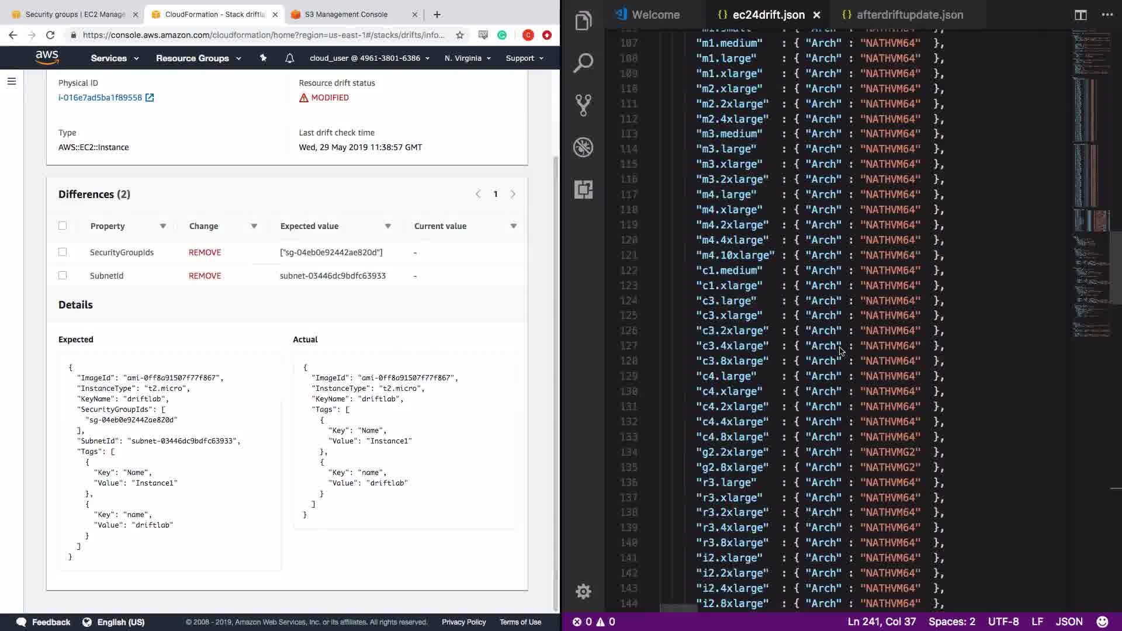This screenshot has height=631, width=1122.
Task: Click the split editor icon
Action: 1081,15
